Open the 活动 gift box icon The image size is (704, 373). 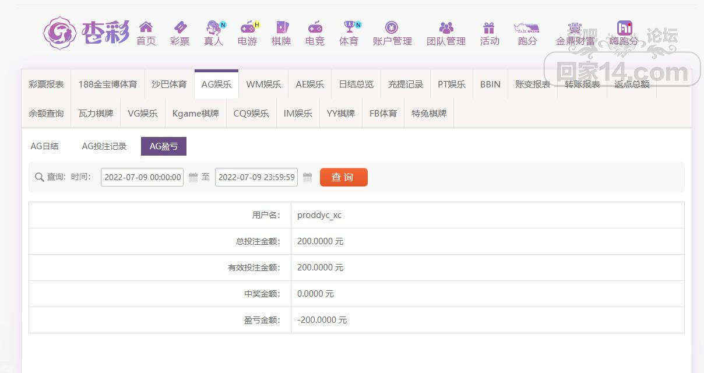point(489,27)
